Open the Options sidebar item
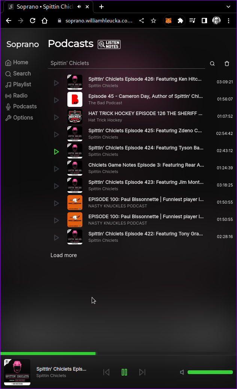 tap(19, 118)
